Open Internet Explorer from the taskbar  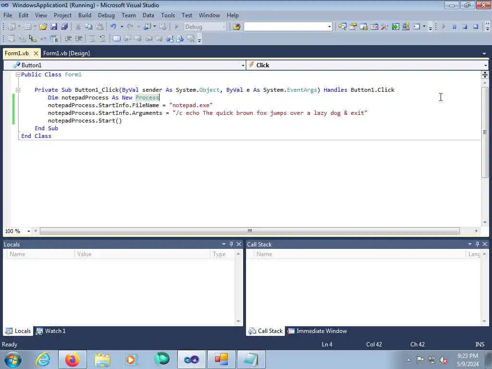[43, 359]
